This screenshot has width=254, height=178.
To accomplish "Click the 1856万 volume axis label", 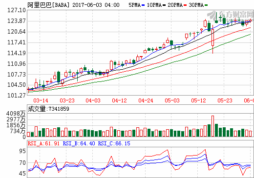I will [16, 125].
